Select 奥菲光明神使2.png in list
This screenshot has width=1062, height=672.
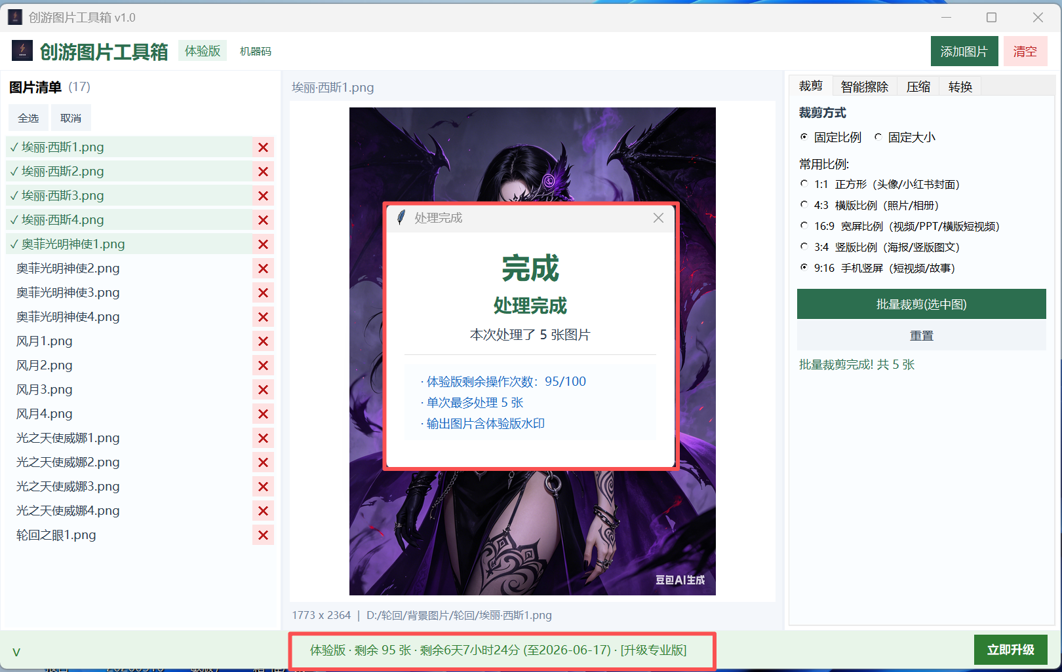pos(129,269)
